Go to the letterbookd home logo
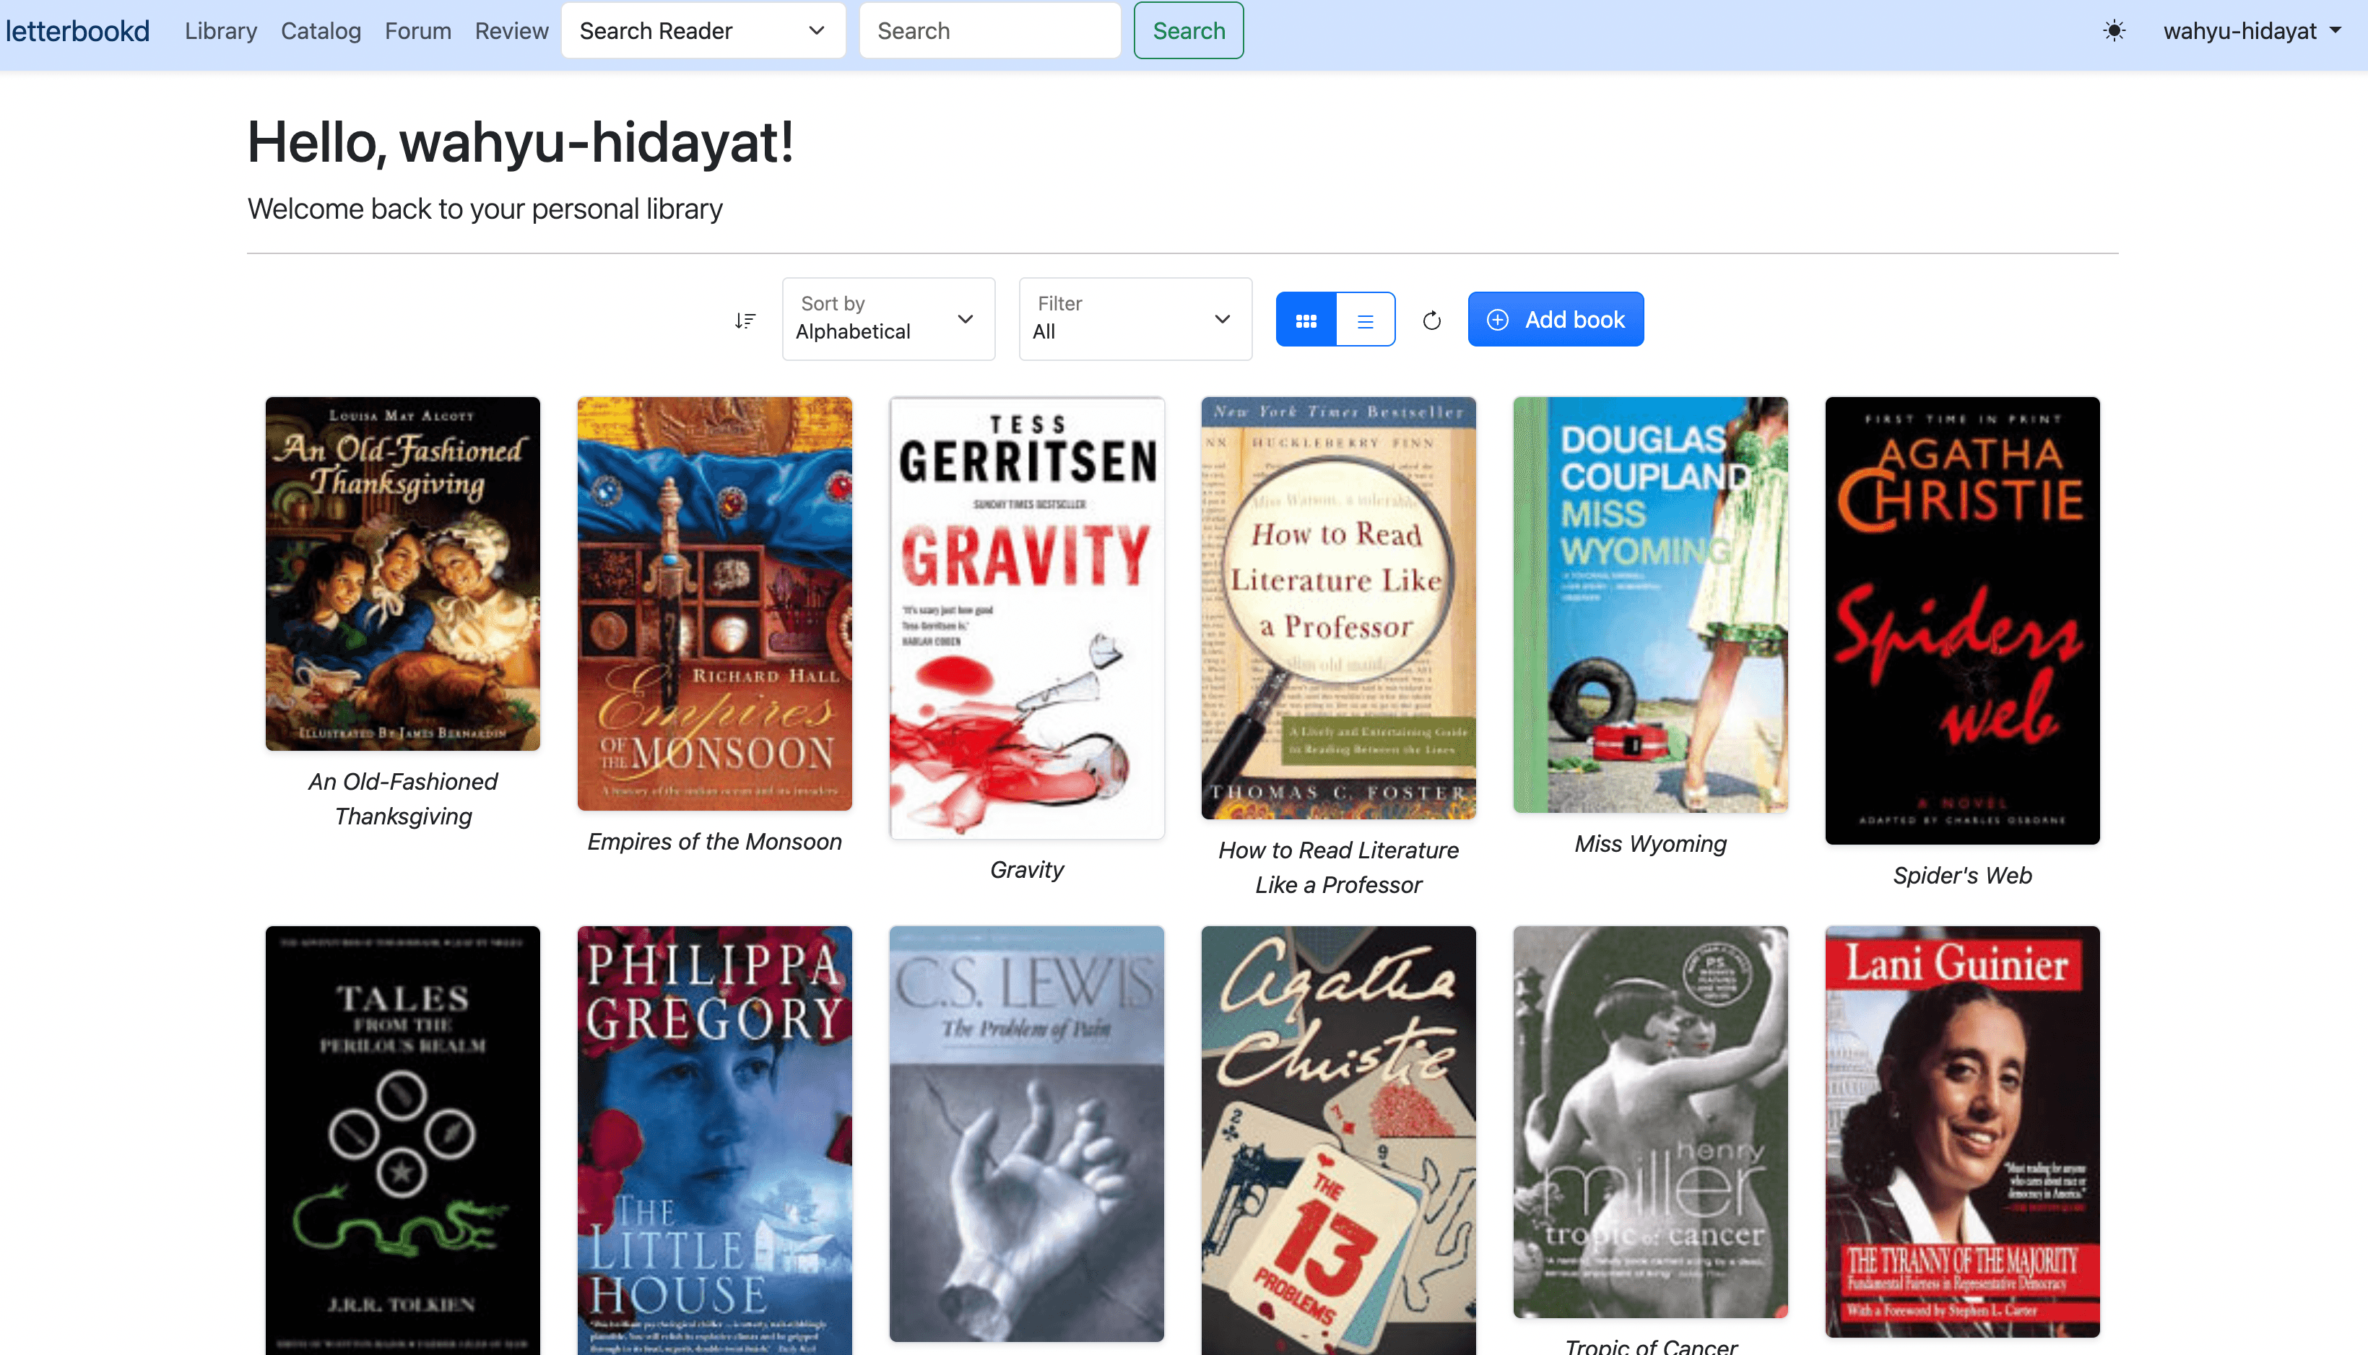Image resolution: width=2368 pixels, height=1355 pixels. pyautogui.click(x=77, y=31)
